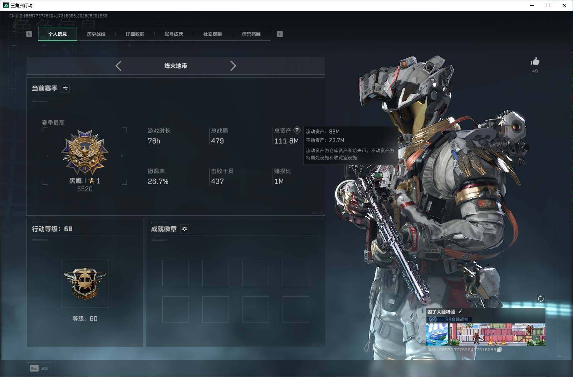Click the 流动资产：88M tooltip line
Viewport: 573px width, 377px height.
(x=323, y=131)
